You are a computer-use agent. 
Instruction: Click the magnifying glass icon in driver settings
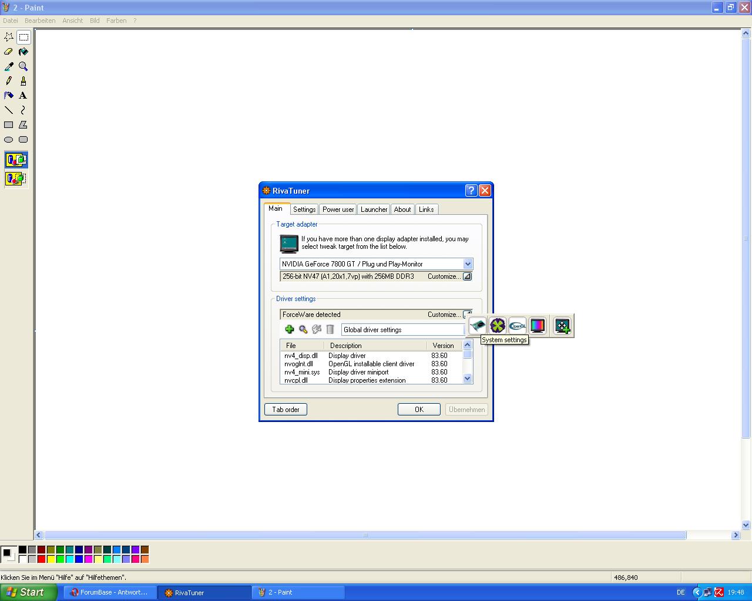point(303,330)
